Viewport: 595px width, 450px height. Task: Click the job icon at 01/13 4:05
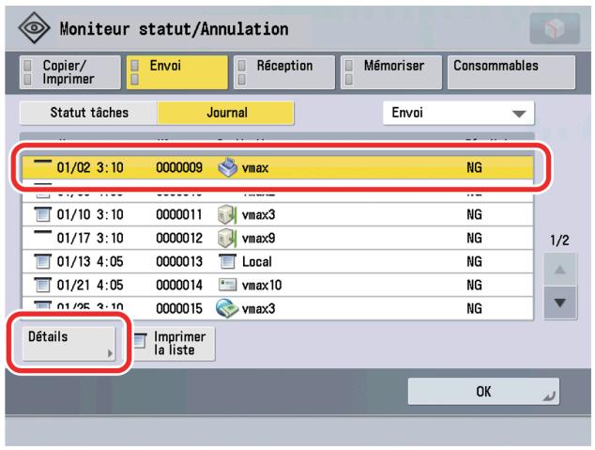[42, 262]
